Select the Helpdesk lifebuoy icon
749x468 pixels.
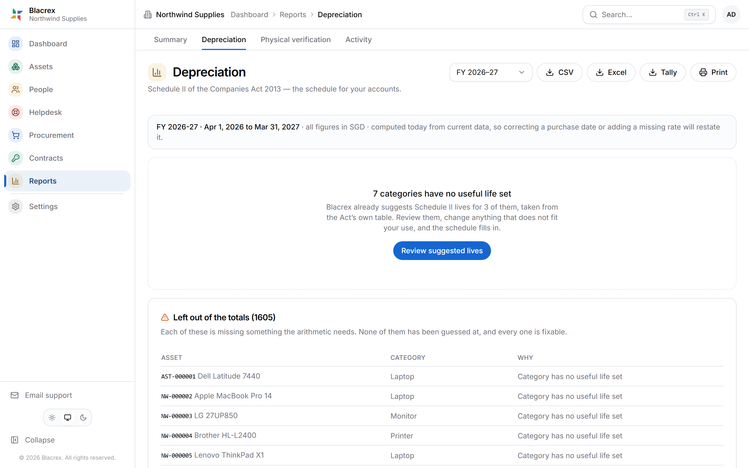coord(16,112)
